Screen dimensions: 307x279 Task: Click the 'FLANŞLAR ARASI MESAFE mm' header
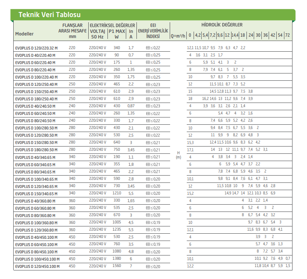tap(72, 31)
